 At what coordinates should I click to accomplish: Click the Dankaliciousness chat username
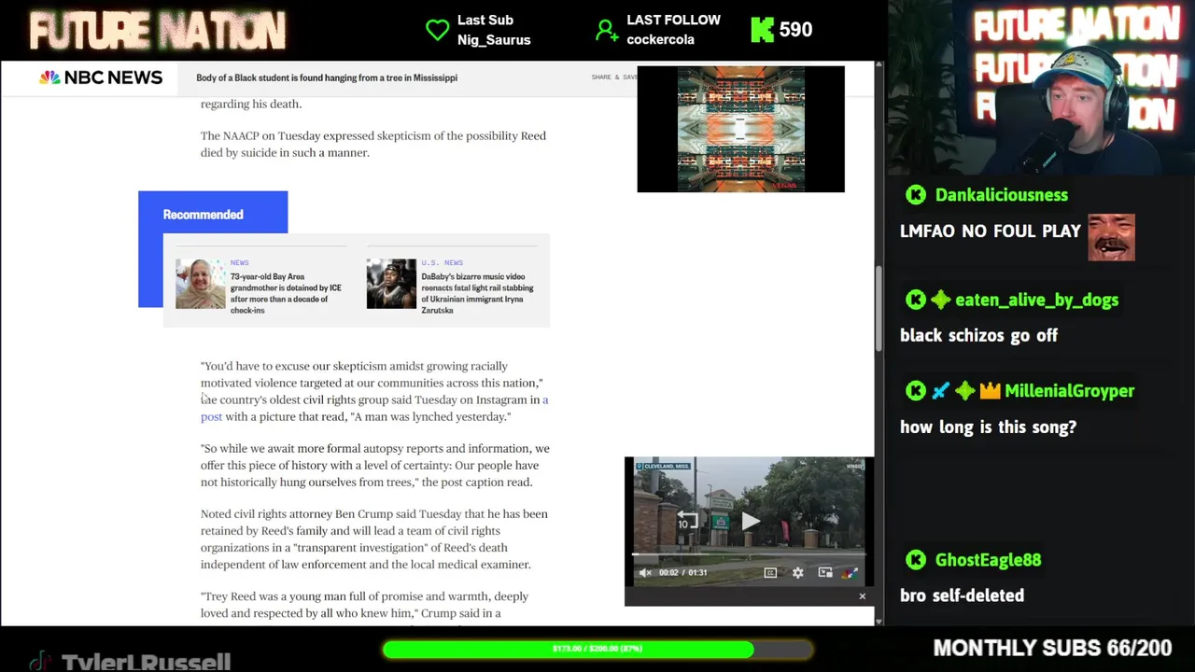pyautogui.click(x=1001, y=195)
